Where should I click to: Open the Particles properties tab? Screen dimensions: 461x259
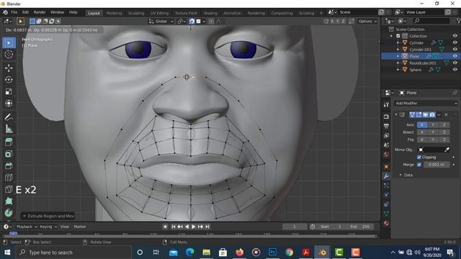click(386, 186)
